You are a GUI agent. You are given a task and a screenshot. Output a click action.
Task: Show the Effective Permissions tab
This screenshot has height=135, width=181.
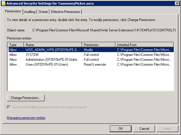[x=66, y=12]
